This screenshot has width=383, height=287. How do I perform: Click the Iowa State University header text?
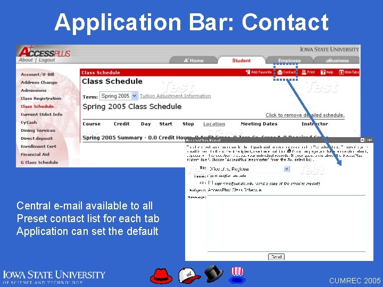pyautogui.click(x=329, y=49)
